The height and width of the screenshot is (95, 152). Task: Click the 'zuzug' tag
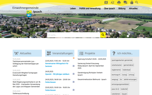124,75
